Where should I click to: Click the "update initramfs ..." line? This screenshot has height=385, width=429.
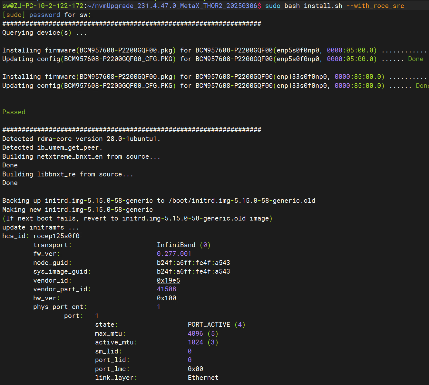click(x=41, y=227)
